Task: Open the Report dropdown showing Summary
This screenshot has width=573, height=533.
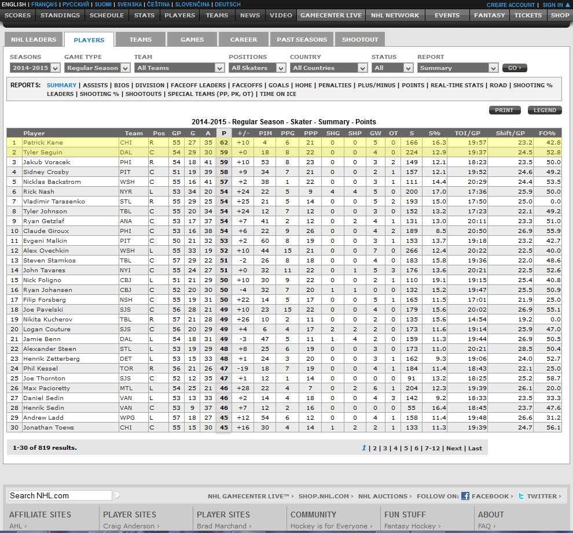Action: point(458,68)
